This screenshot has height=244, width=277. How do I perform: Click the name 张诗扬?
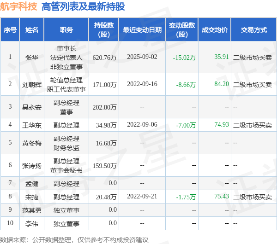pos(32,166)
